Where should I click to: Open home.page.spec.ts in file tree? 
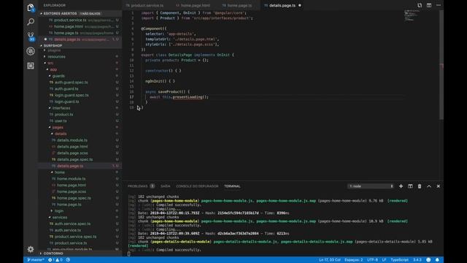(x=74, y=198)
